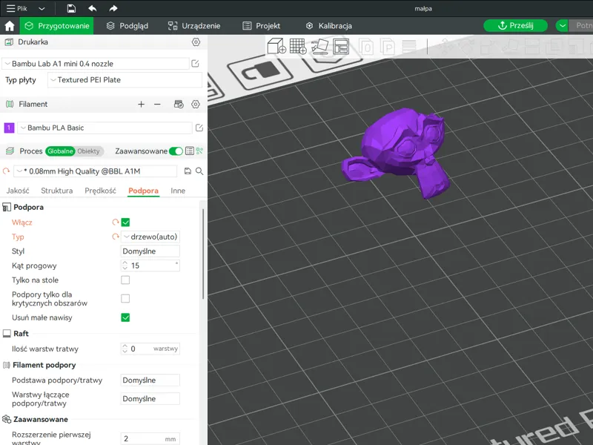Open the green dropdown arrow next to Prześlij
This screenshot has width=593, height=445.
pyautogui.click(x=563, y=25)
